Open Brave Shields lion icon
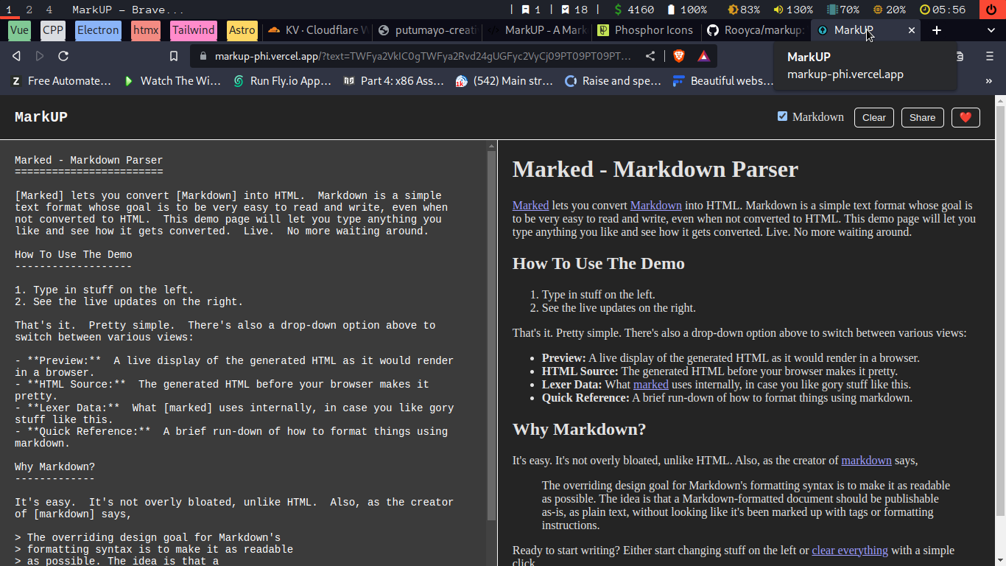The image size is (1006, 566). (x=679, y=56)
